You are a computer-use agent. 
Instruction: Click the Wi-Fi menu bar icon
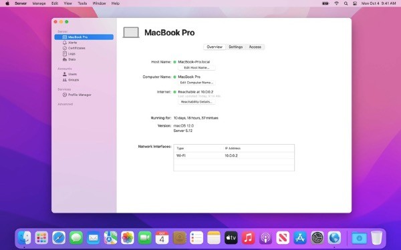click(337, 3)
